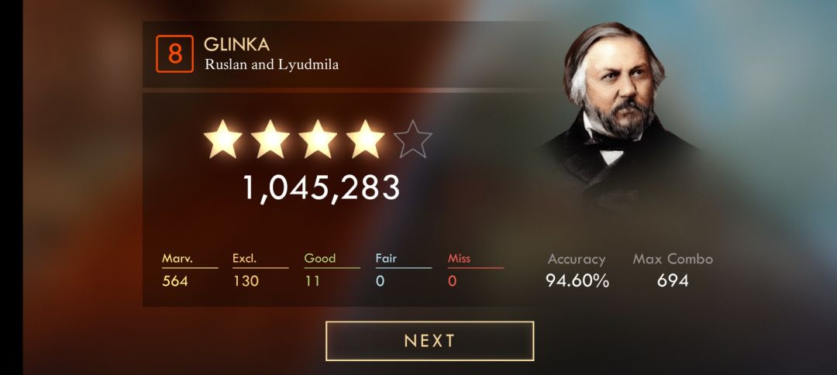
Task: Select the Marv. label
Action: pyautogui.click(x=177, y=259)
